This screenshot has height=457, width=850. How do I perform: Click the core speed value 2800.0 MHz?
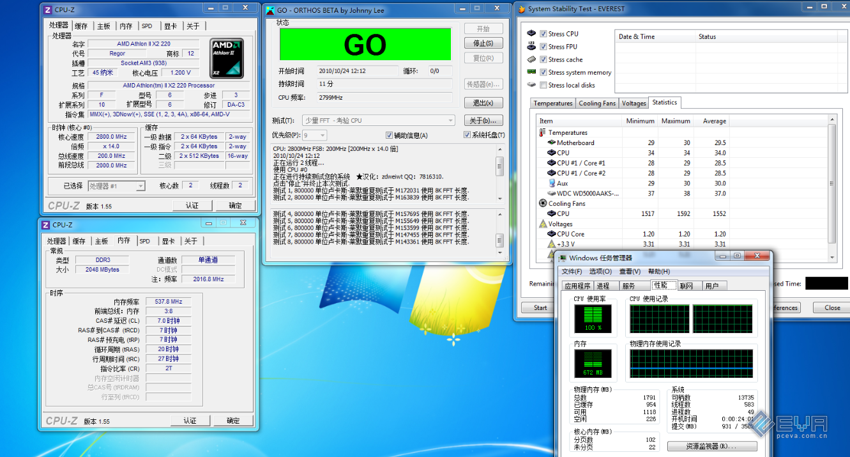(111, 137)
